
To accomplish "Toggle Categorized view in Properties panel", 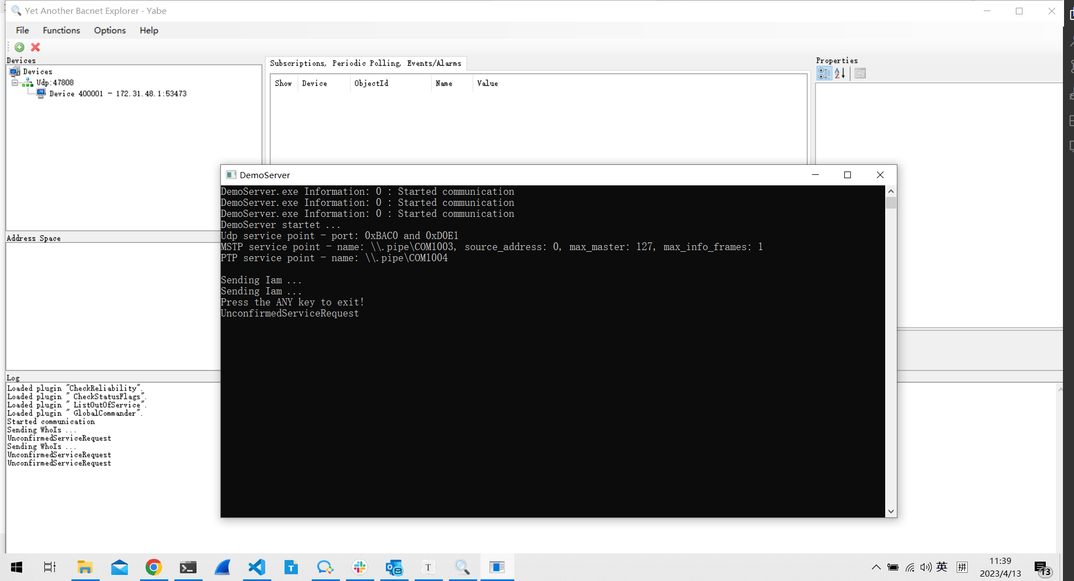I will tap(824, 73).
